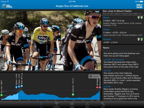Open the Chase group details

(123, 33)
